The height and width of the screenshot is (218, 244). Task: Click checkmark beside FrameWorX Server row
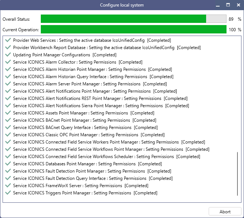[8, 185]
